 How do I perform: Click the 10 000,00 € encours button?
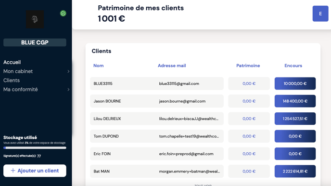[295, 83]
